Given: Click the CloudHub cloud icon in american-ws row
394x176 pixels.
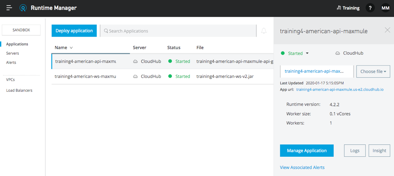Looking at the screenshot, I should [136, 76].
